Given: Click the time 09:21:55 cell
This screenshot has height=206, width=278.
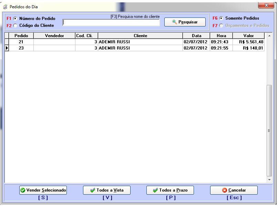Looking at the screenshot, I should 221,48.
